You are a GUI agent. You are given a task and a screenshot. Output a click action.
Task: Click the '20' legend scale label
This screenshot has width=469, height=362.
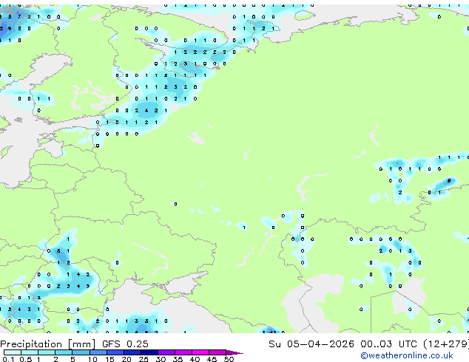(x=126, y=359)
